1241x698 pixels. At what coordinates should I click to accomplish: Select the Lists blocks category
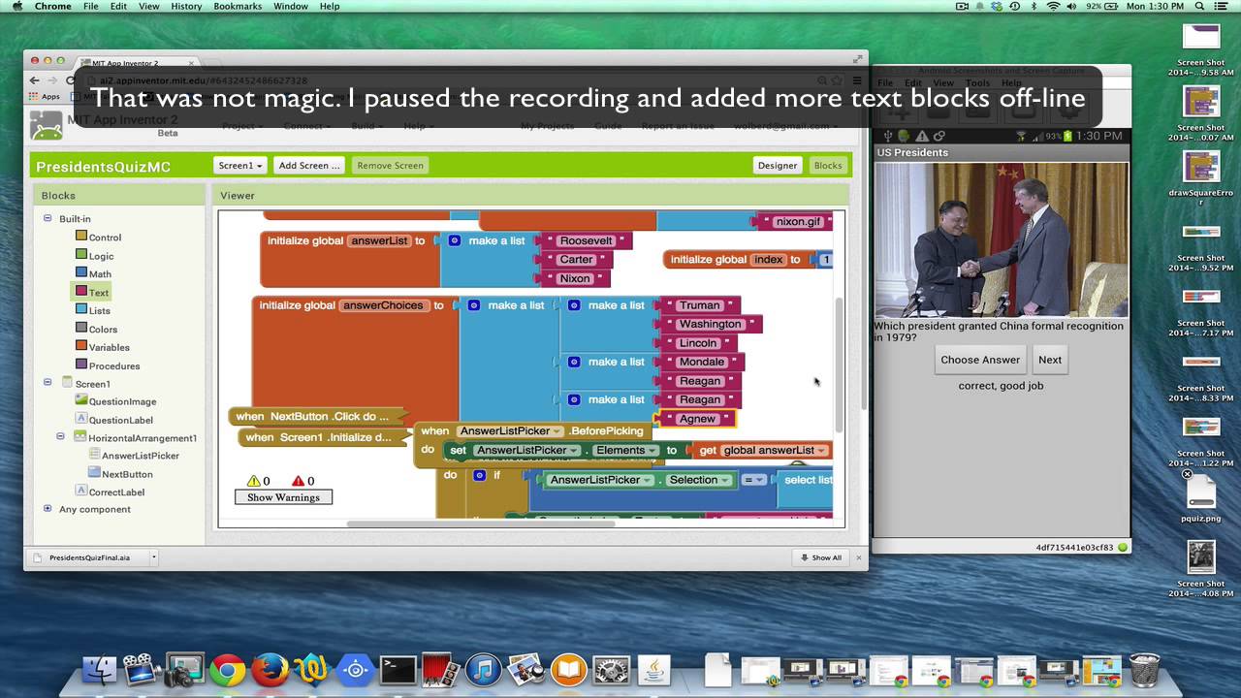point(93,310)
